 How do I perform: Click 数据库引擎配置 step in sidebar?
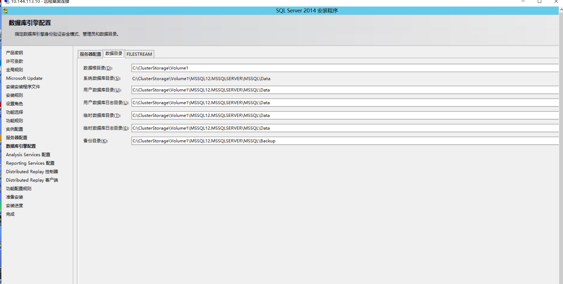pyautogui.click(x=21, y=146)
